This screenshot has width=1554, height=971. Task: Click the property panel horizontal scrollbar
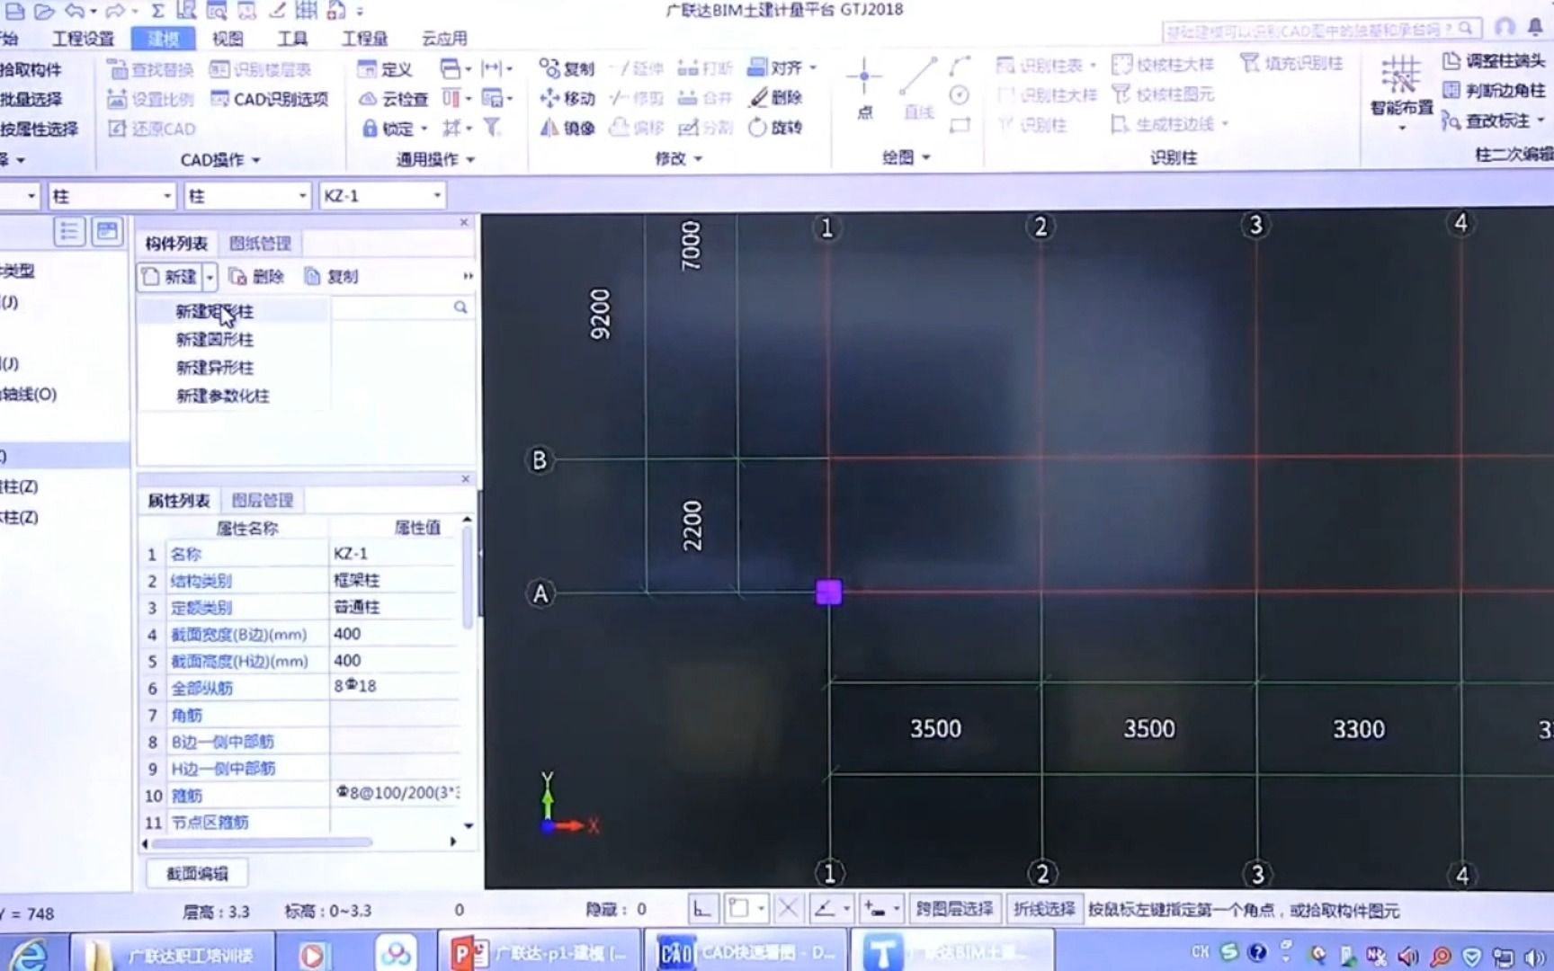(262, 843)
